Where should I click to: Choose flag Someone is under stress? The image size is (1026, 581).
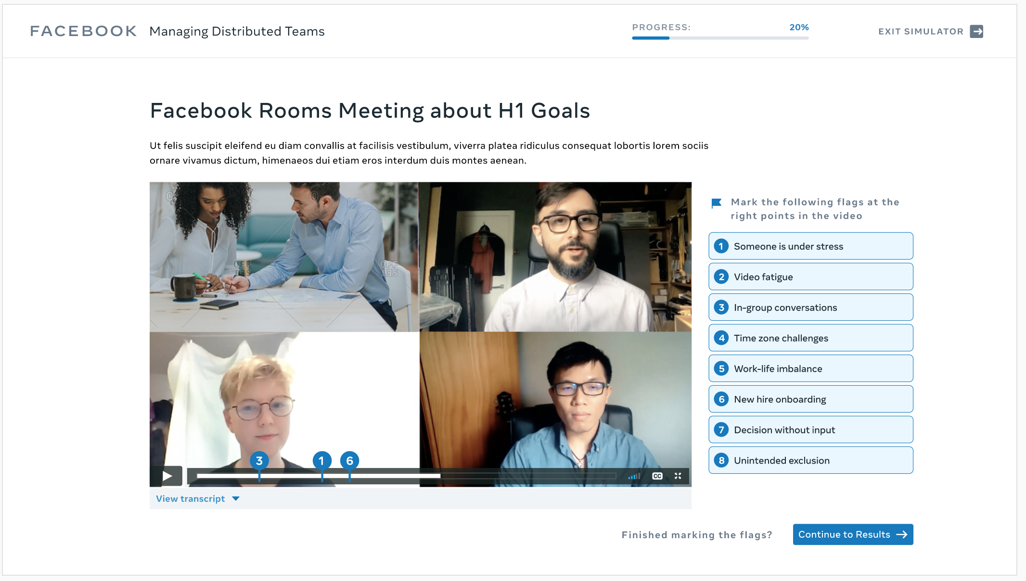[810, 246]
